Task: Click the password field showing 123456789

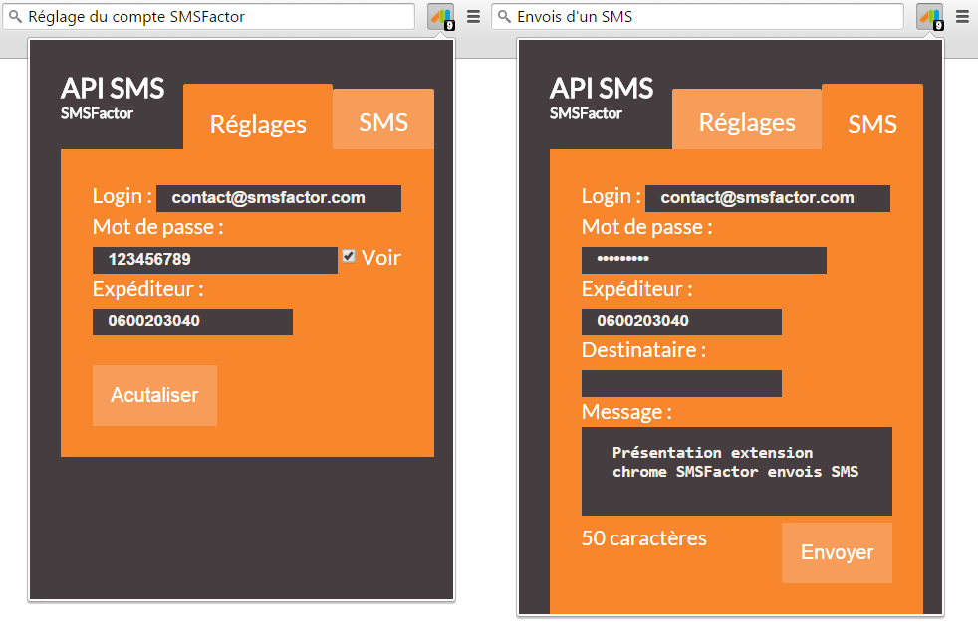Action: [214, 260]
